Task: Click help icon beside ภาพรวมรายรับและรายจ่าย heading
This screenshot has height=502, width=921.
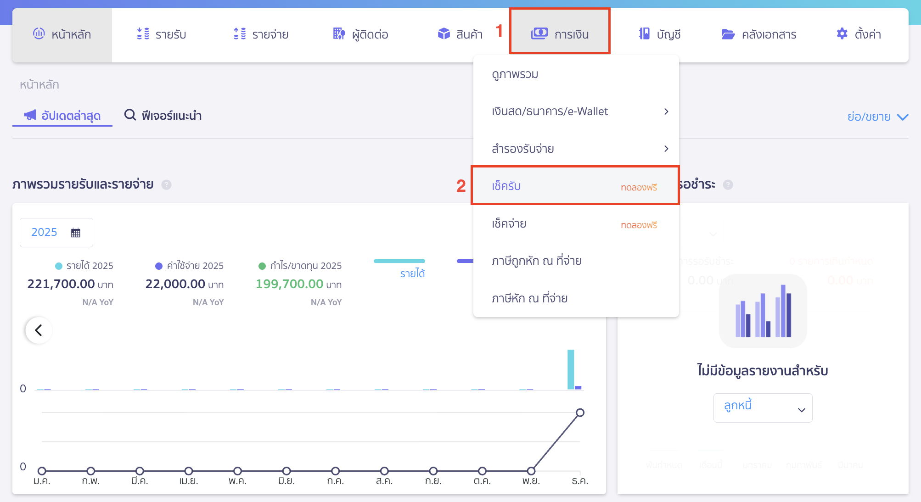Action: tap(167, 184)
